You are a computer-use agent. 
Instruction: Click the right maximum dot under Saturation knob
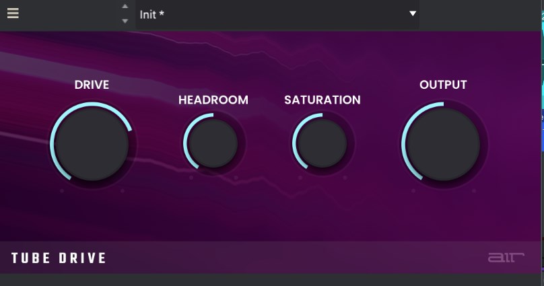(345, 178)
